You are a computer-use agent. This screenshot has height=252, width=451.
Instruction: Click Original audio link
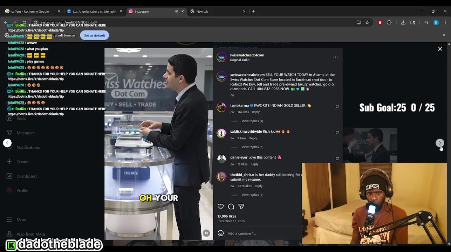tap(240, 60)
